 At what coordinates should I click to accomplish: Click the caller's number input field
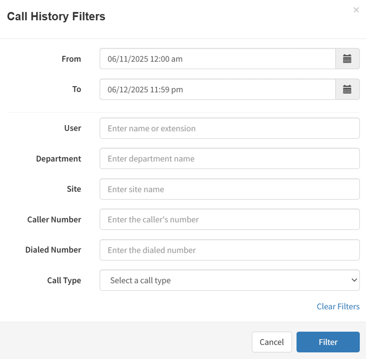[x=229, y=220]
